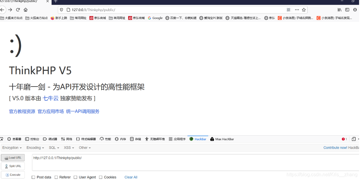Image resolution: width=360 pixels, height=180 pixels.
Task: Enable the Cookies checkbox
Action: click(101, 177)
